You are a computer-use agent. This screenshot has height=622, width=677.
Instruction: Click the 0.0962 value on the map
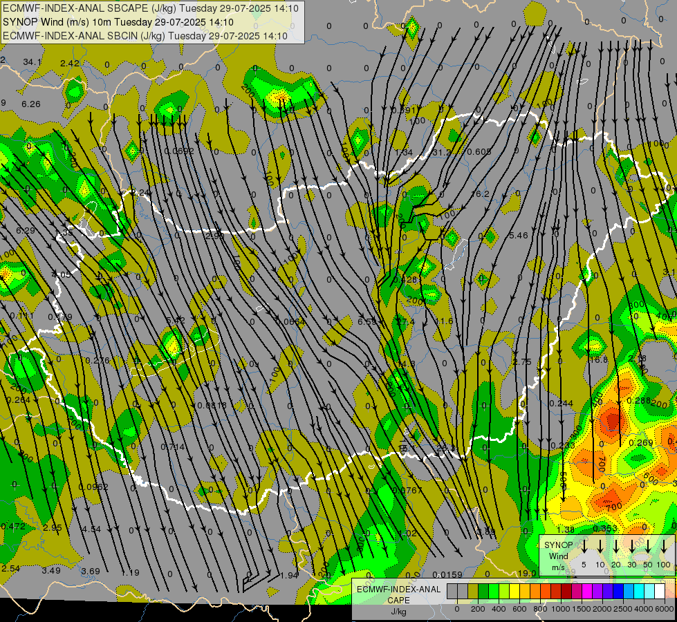[x=93, y=487]
